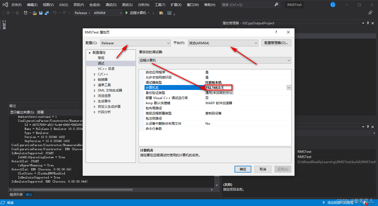Click the Save icon in toolbar
This screenshot has height=206, width=378.
click(41, 13)
